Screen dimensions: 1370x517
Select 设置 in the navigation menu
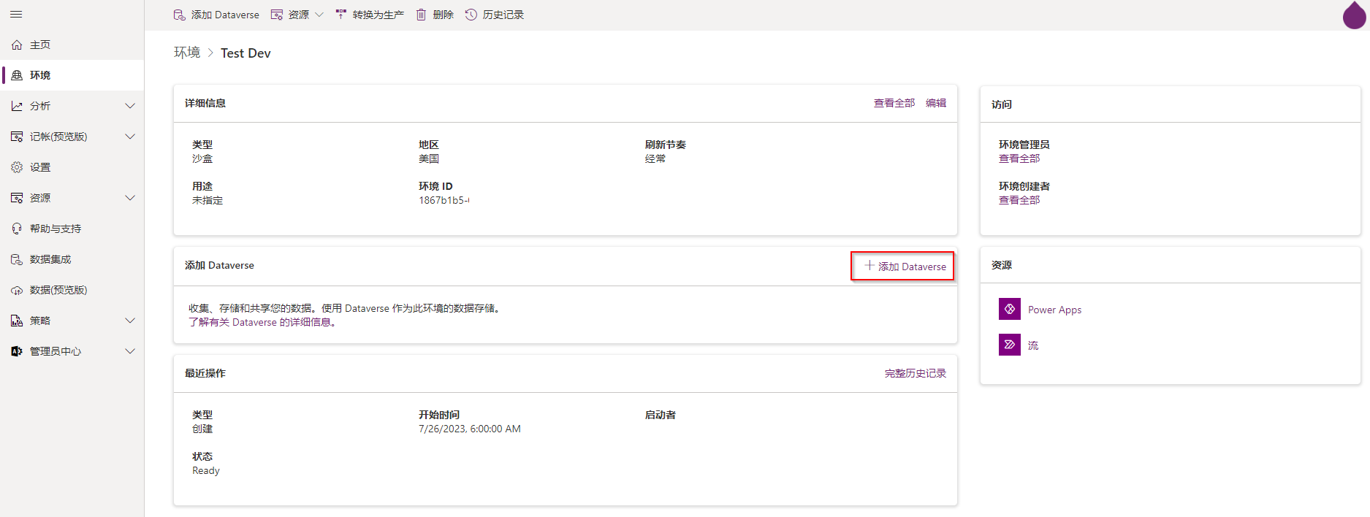tap(40, 167)
